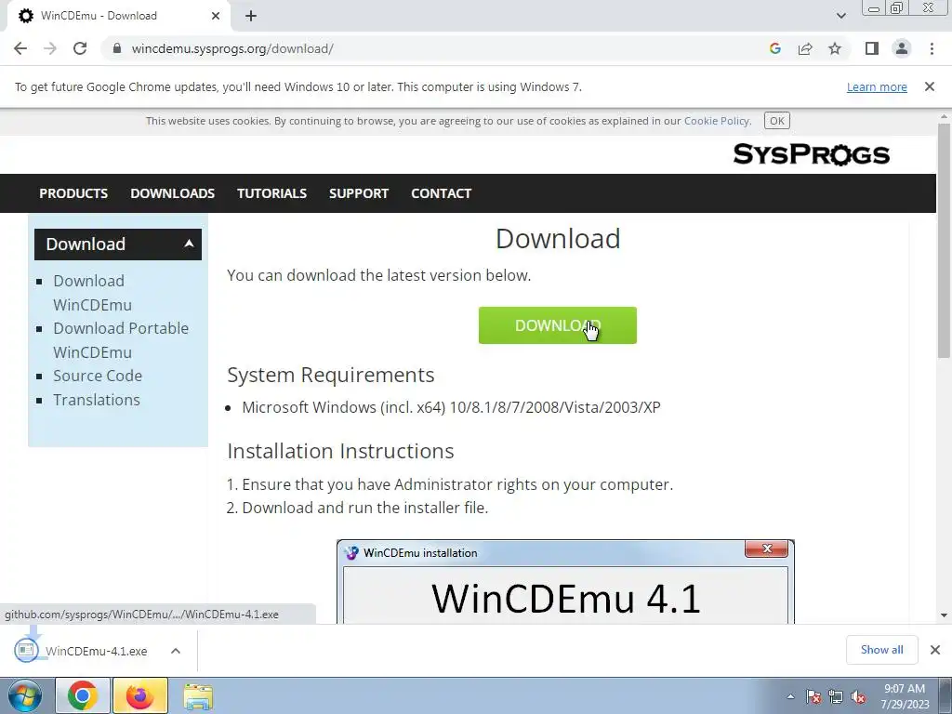The width and height of the screenshot is (952, 714).
Task: Click the padlock site info icon
Action: pyautogui.click(x=116, y=48)
